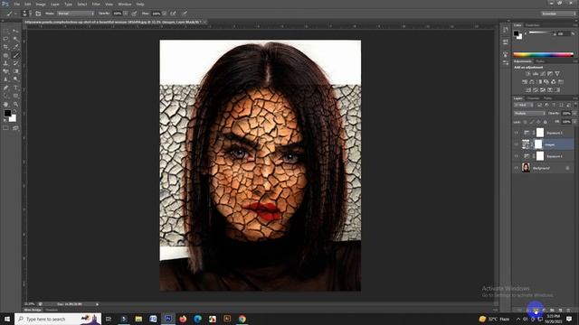Select the Lasso tool
Viewport: 579px width, 325px height.
point(6,39)
